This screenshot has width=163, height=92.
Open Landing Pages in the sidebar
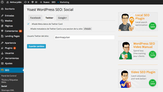point(12,36)
